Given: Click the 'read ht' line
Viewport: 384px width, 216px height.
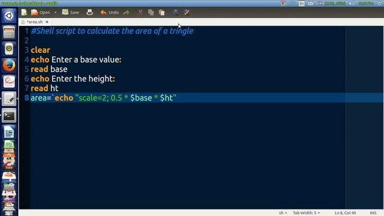Looking at the screenshot, I should click(44, 88).
